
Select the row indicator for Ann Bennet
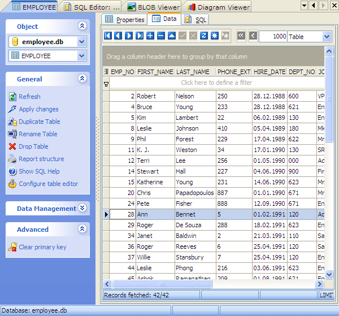pyautogui.click(x=106, y=214)
